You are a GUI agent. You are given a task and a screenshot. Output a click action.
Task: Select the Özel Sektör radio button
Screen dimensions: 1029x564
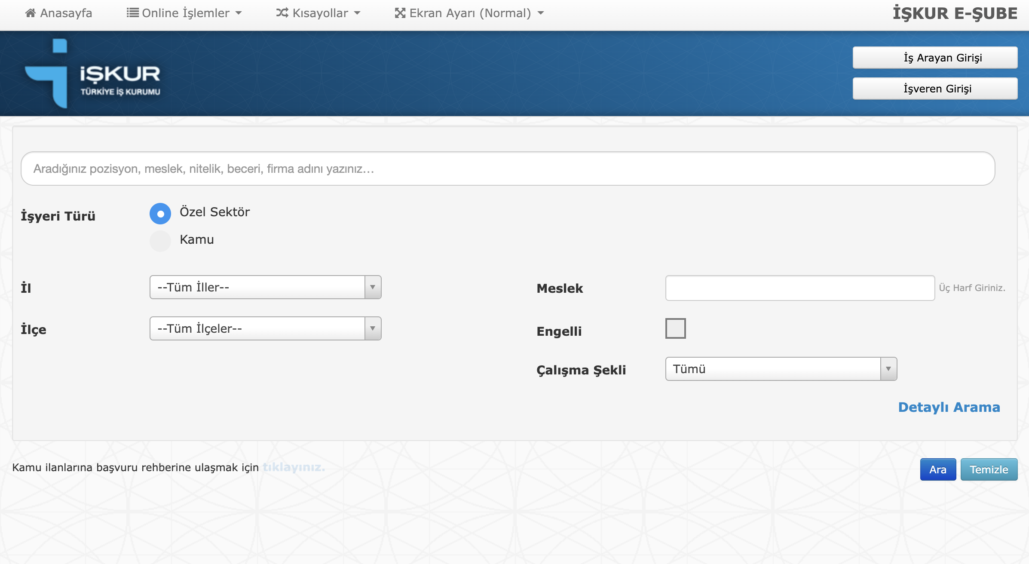[x=160, y=214]
